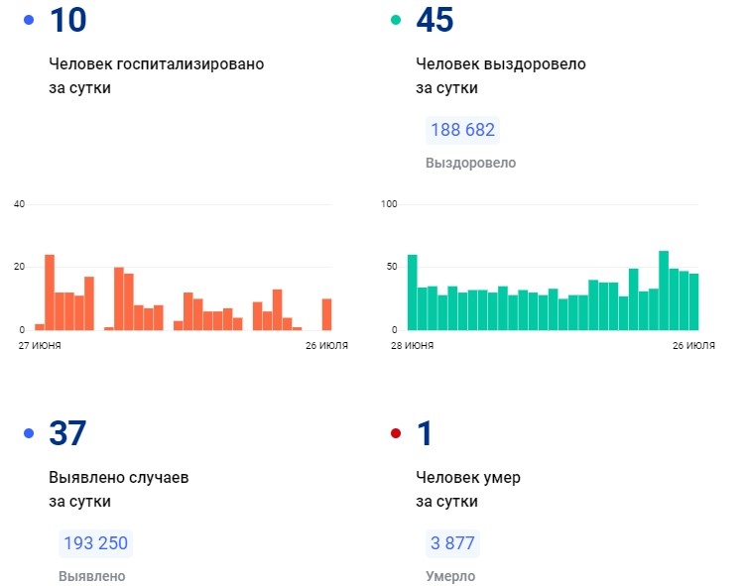Click the red dot beside number 1
Viewport: 745px width, 586px height.
(396, 433)
